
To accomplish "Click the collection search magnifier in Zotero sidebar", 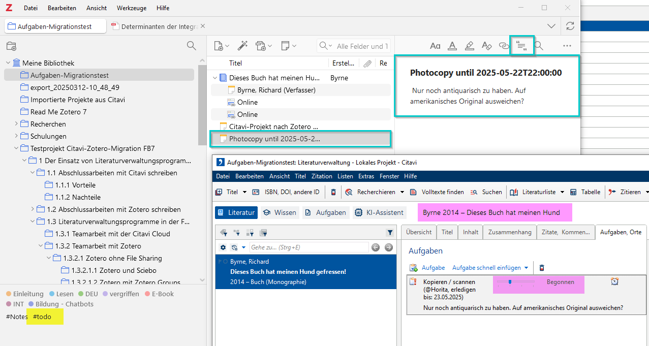I will 191,46.
